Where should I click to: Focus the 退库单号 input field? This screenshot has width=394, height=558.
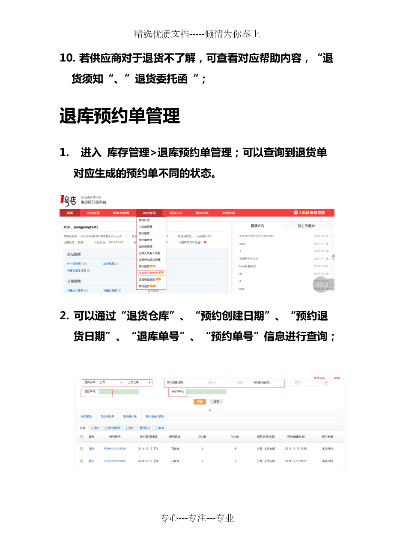point(119,392)
